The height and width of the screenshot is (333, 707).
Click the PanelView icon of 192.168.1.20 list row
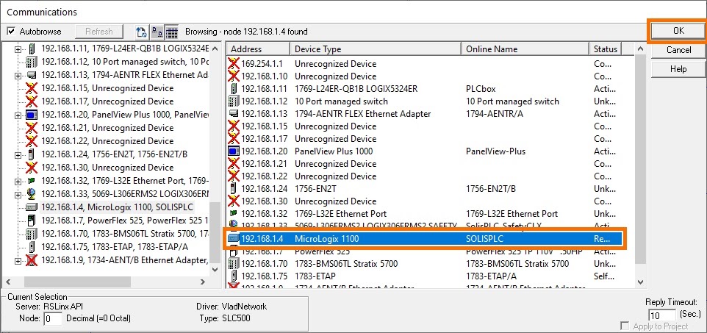pyautogui.click(x=234, y=151)
